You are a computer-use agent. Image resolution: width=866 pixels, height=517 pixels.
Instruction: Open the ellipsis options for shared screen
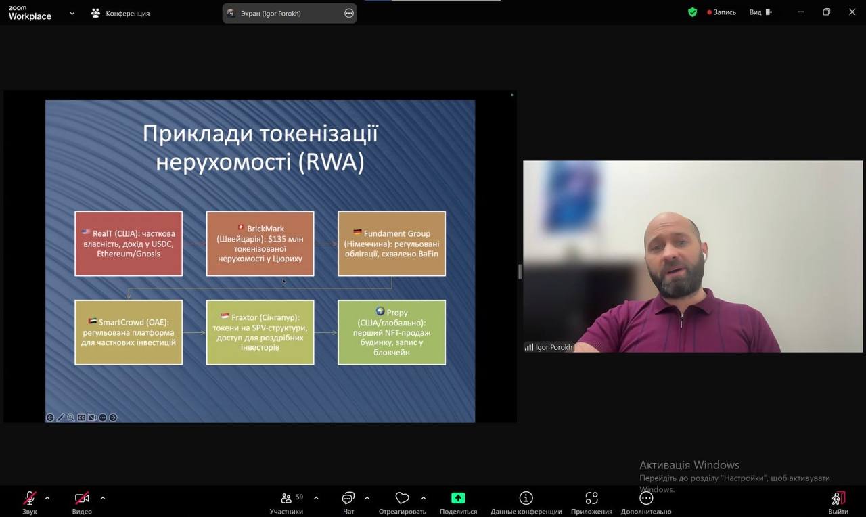click(349, 13)
